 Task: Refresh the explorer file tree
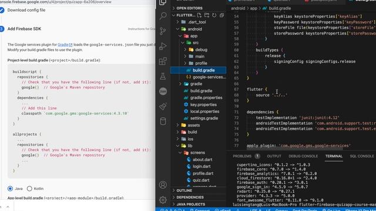pyautogui.click(x=214, y=15)
